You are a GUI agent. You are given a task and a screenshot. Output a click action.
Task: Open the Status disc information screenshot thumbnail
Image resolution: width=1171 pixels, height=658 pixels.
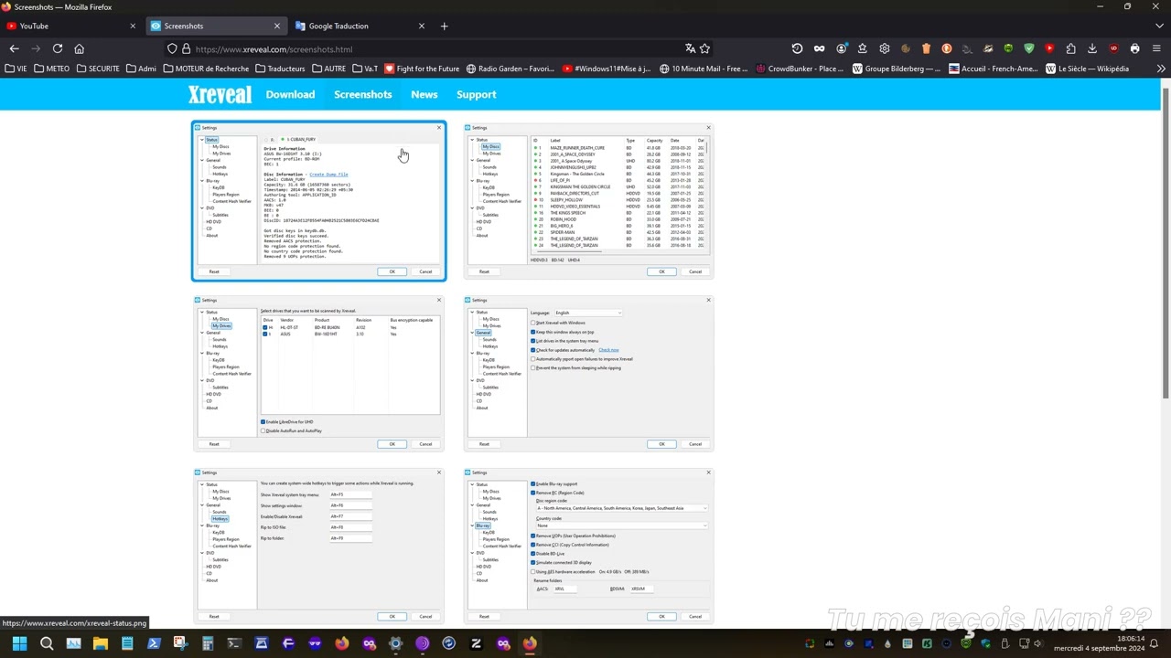pos(319,201)
